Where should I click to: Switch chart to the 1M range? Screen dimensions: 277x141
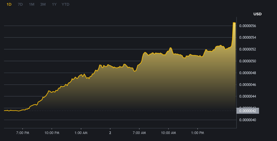click(32, 5)
